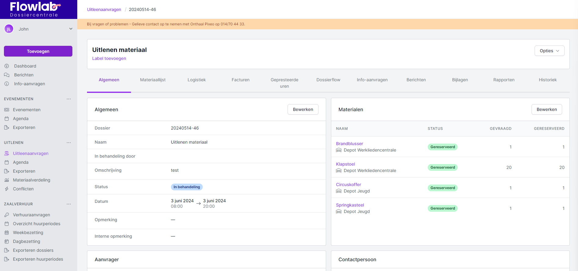
Task: Click the Dashboard icon in sidebar
Action: [x=7, y=66]
